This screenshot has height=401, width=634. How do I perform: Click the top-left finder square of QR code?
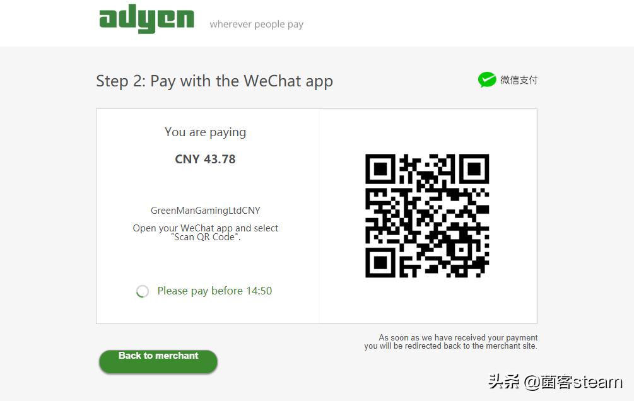coord(380,168)
